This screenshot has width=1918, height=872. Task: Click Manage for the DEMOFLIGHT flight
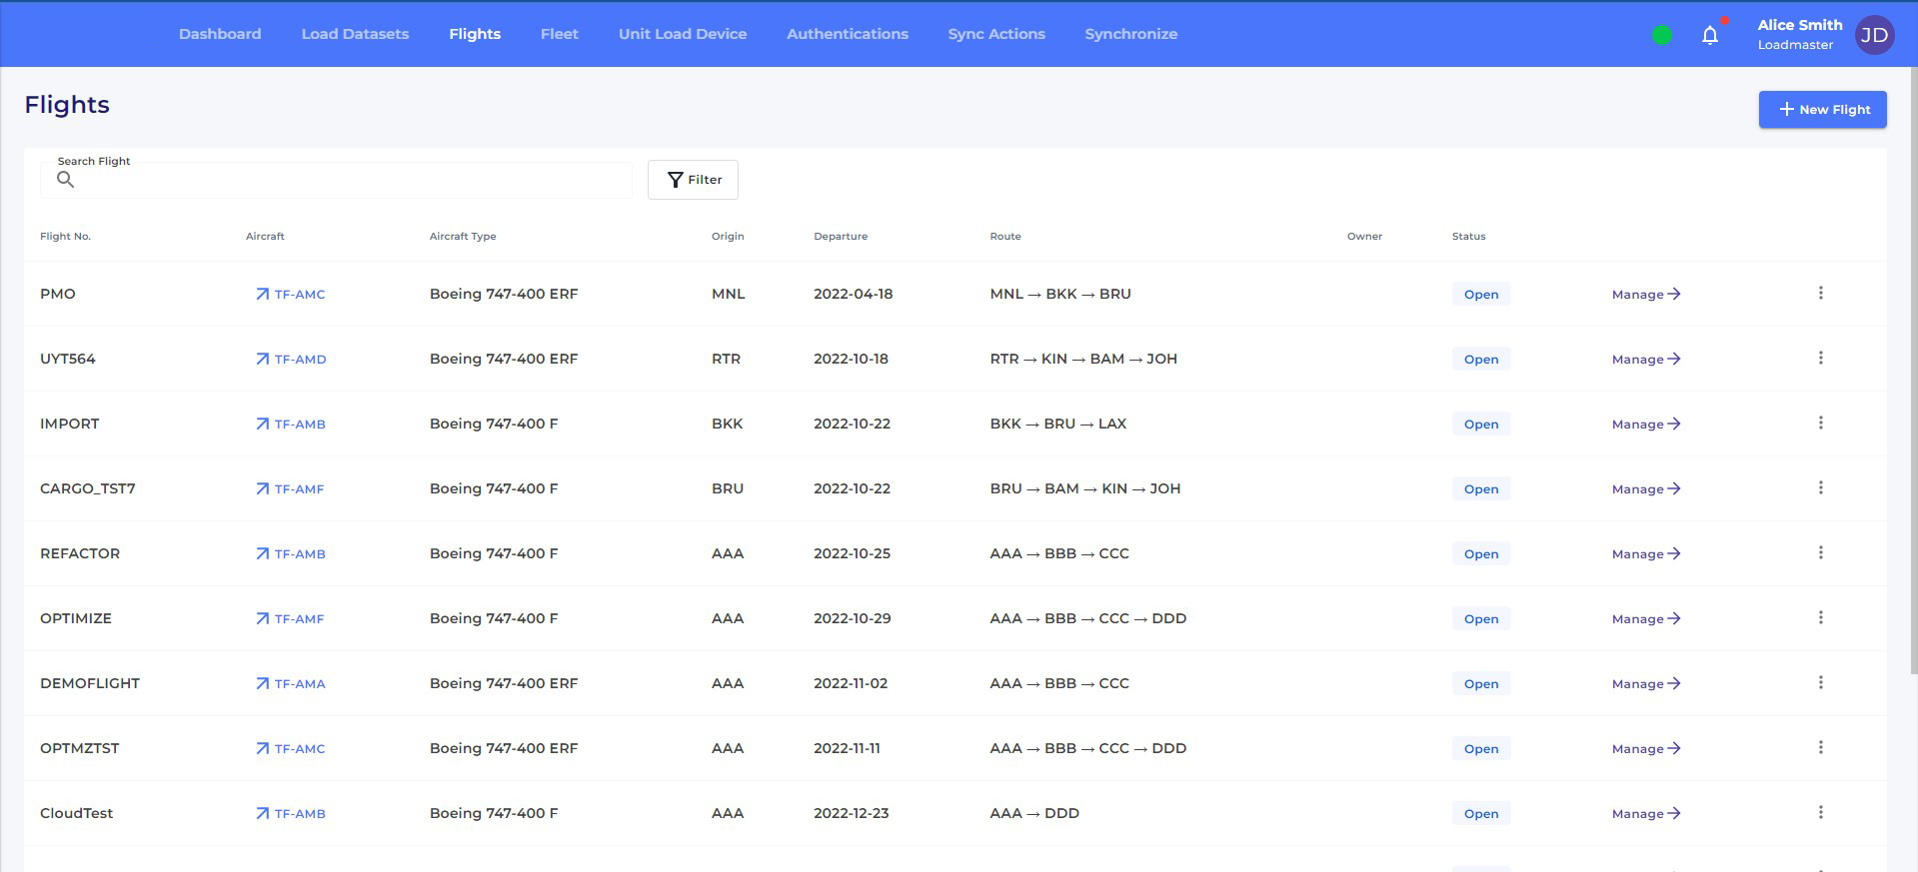1646,684
